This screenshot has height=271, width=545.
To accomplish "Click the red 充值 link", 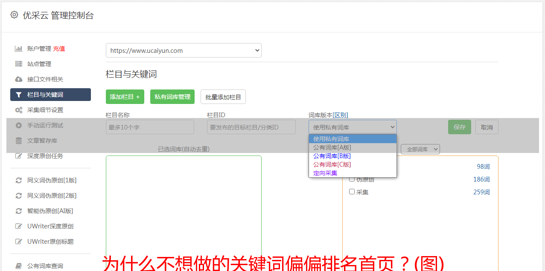I will tap(59, 49).
